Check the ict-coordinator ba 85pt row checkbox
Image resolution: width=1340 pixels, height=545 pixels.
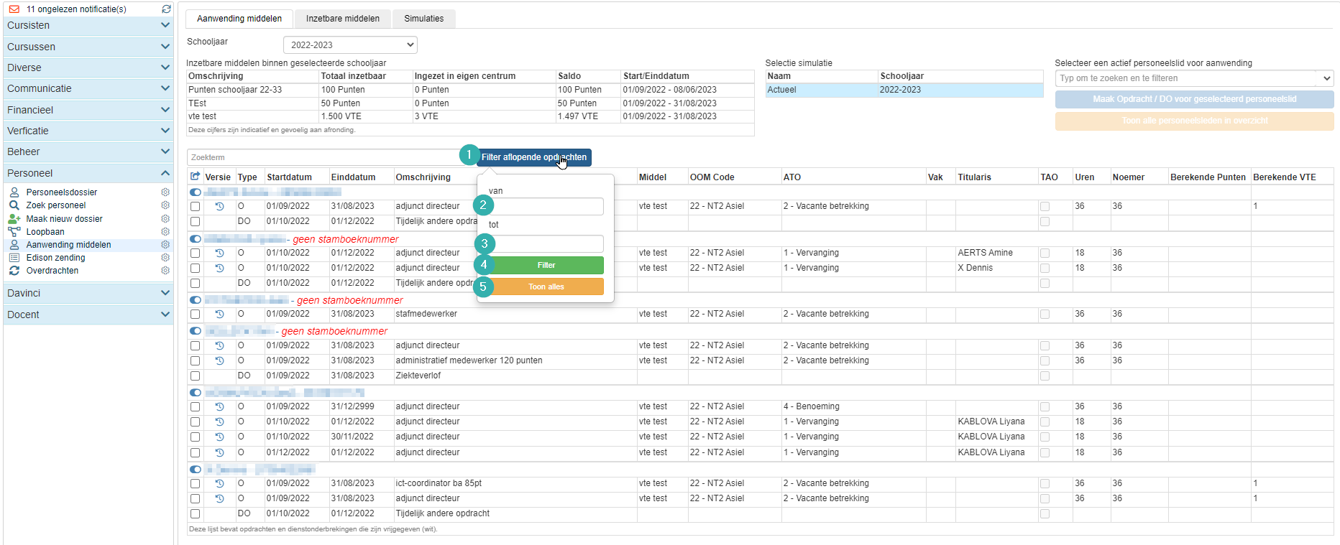195,484
